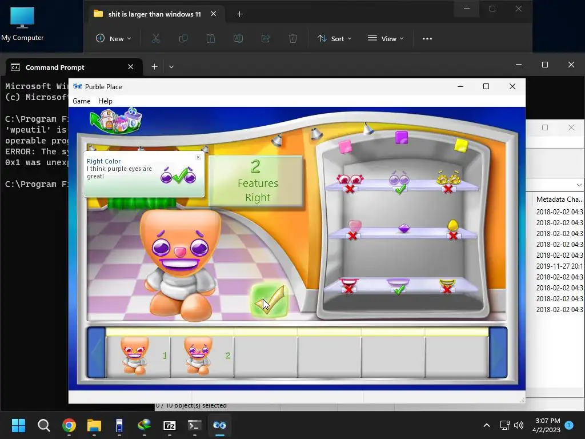Click the Share icon in File Explorer
Image resolution: width=585 pixels, height=439 pixels.
[266, 38]
